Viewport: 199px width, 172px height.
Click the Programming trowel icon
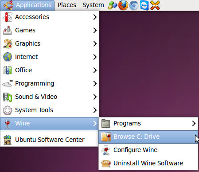coord(8,83)
